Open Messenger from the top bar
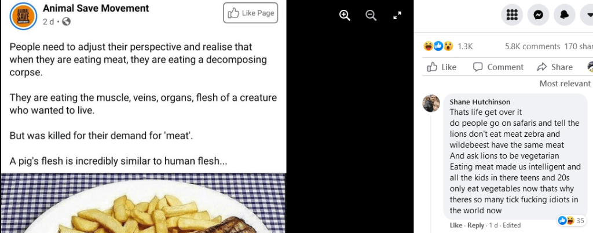This screenshot has width=593, height=233. 538,16
